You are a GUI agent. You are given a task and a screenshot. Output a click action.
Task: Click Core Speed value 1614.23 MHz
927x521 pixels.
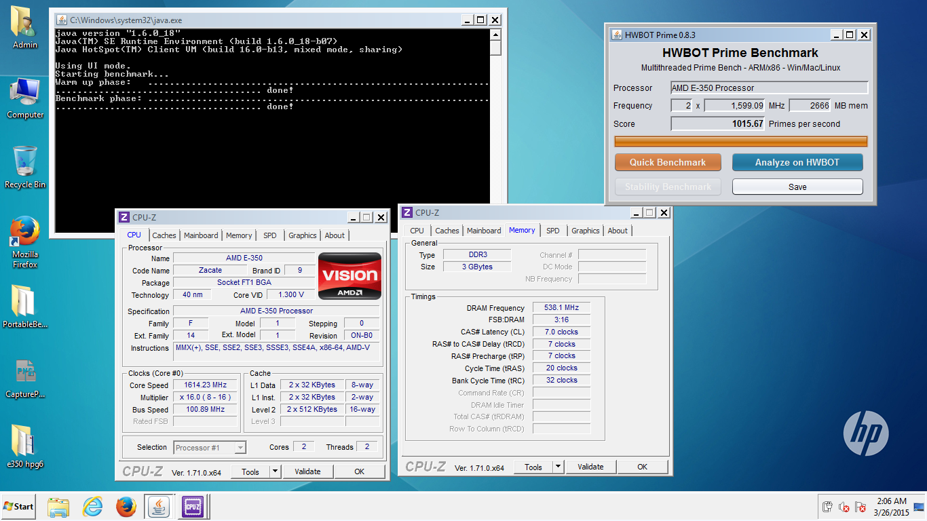pos(205,385)
